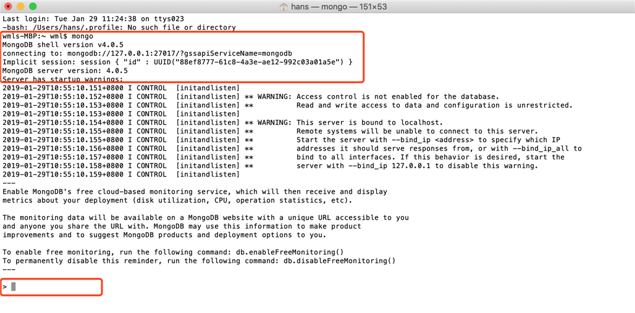Viewport: 635px width, 313px height.
Task: Click 'This server is bound to localhost' warning
Action: pos(223,123)
